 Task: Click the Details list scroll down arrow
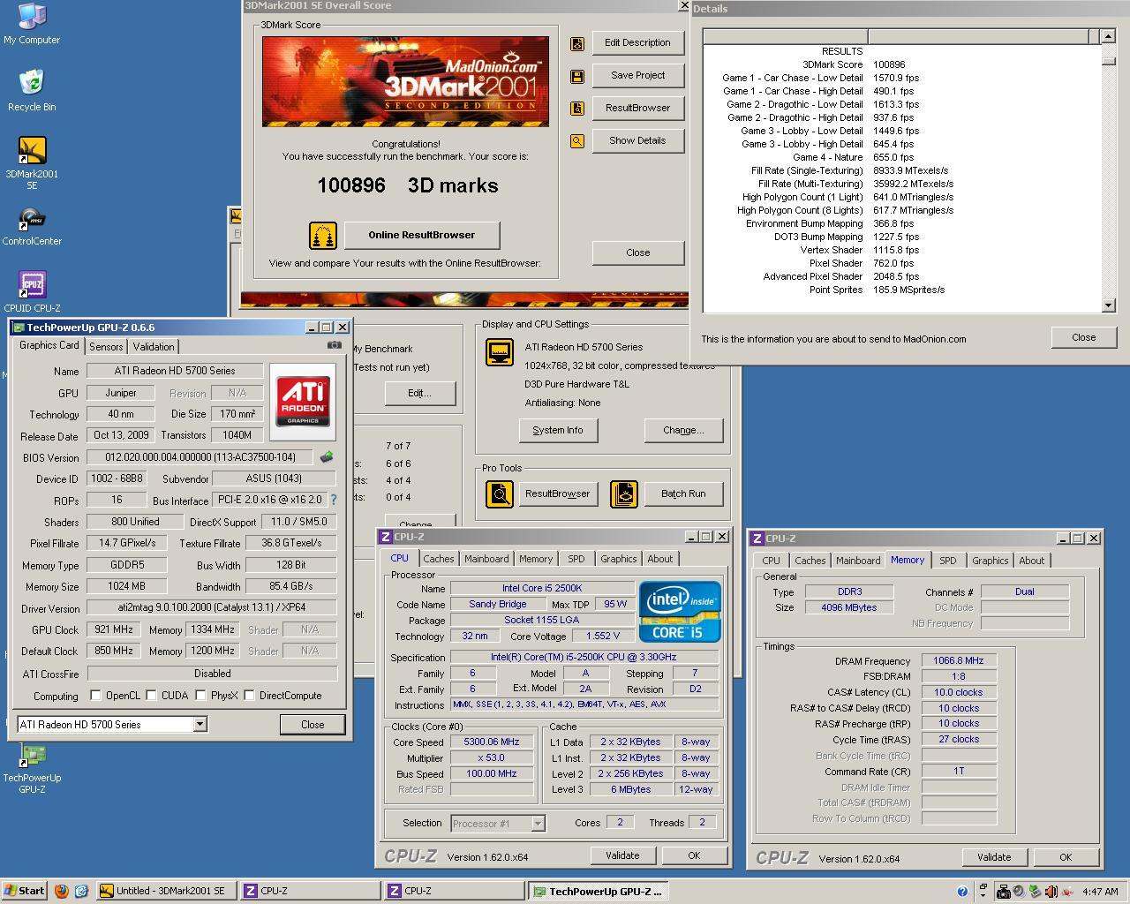tap(1109, 305)
